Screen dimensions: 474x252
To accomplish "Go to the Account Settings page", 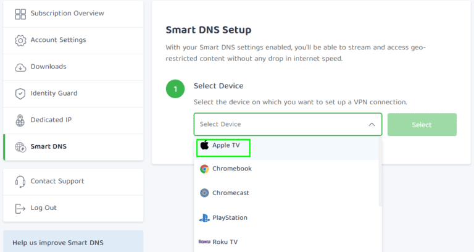I will (58, 40).
